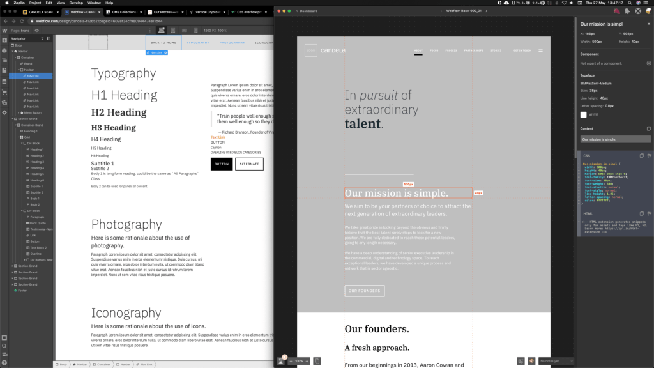Expand the first Section-Brand at Navigator bottom
The image size is (654, 368).
tap(13, 266)
